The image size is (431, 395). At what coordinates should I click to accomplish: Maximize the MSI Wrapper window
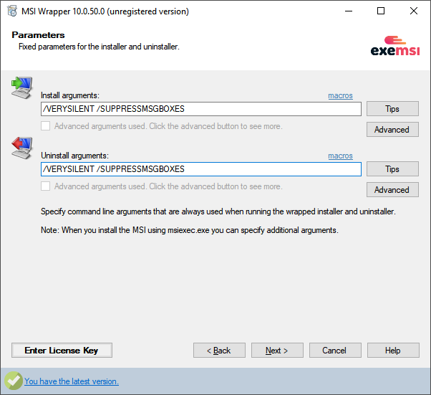point(381,11)
